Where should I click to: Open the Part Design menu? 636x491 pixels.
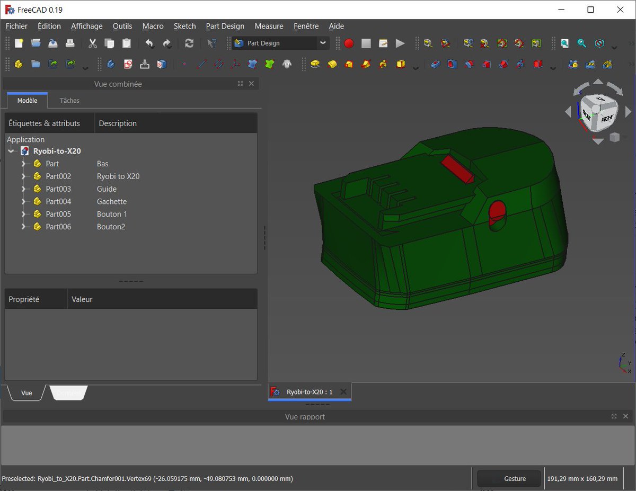click(x=225, y=26)
